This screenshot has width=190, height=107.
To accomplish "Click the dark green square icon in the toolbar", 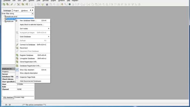I will [70, 4].
